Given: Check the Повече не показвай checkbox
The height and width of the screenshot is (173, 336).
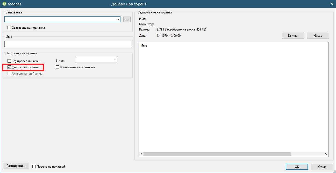Looking at the screenshot, I should click(34, 167).
